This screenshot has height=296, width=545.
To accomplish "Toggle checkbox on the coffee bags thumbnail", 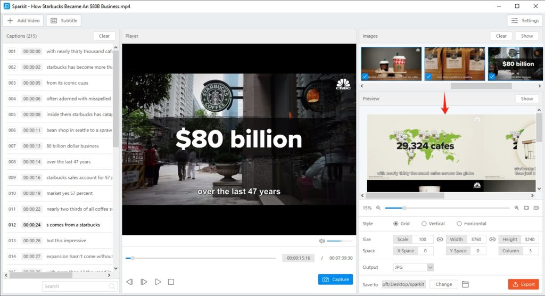I will [428, 76].
